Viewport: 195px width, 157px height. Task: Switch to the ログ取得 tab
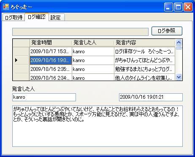14,17
